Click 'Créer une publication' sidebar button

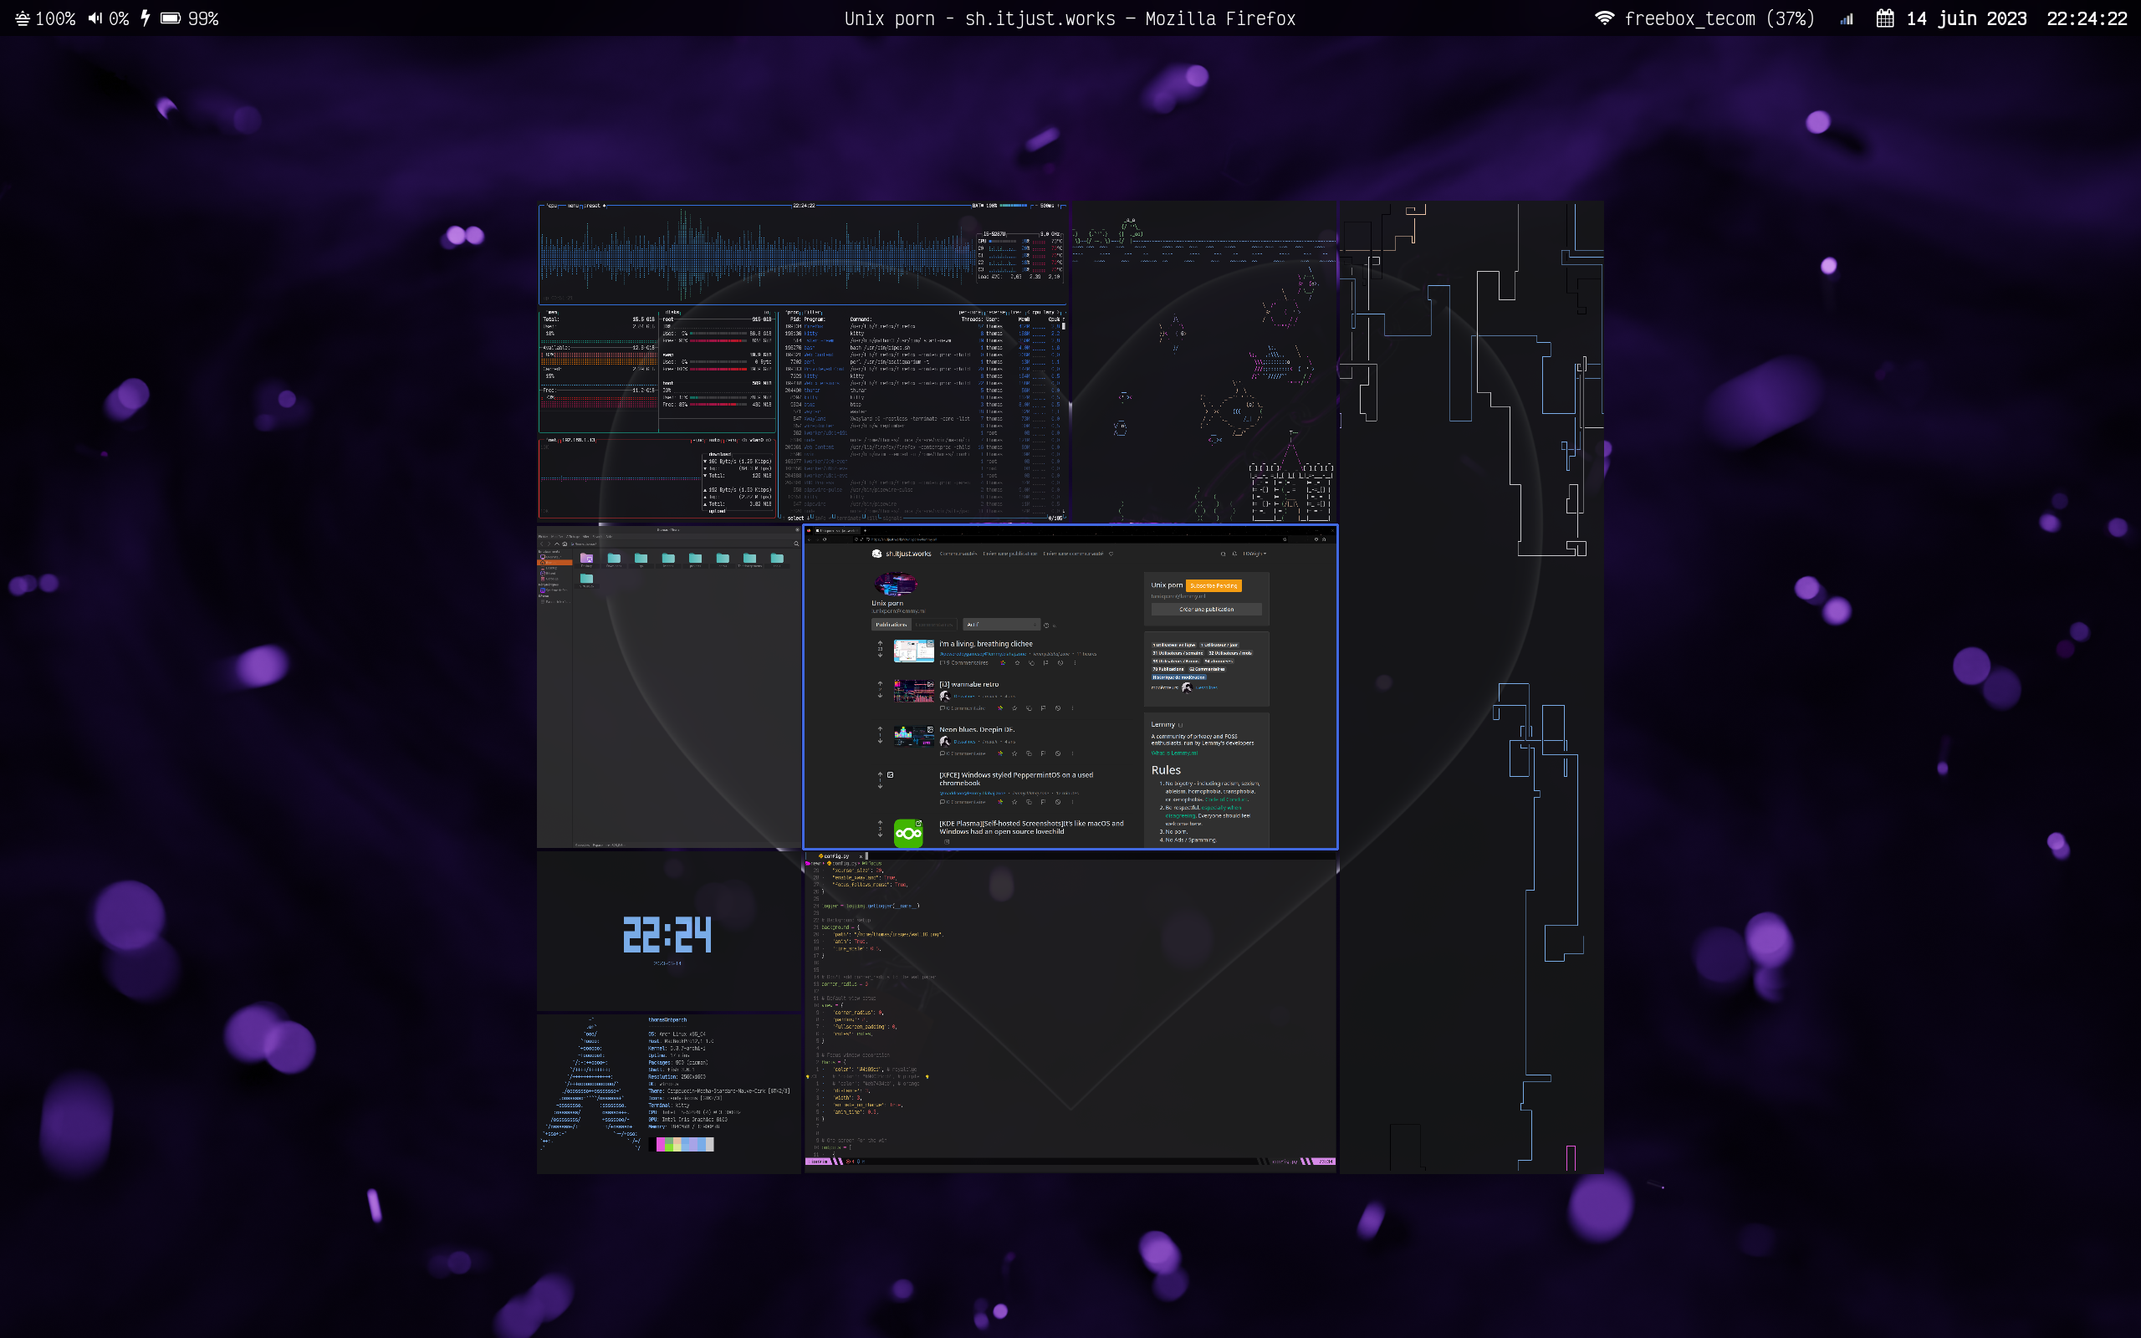tap(1206, 610)
